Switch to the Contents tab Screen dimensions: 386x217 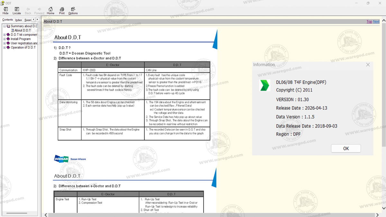[8, 20]
